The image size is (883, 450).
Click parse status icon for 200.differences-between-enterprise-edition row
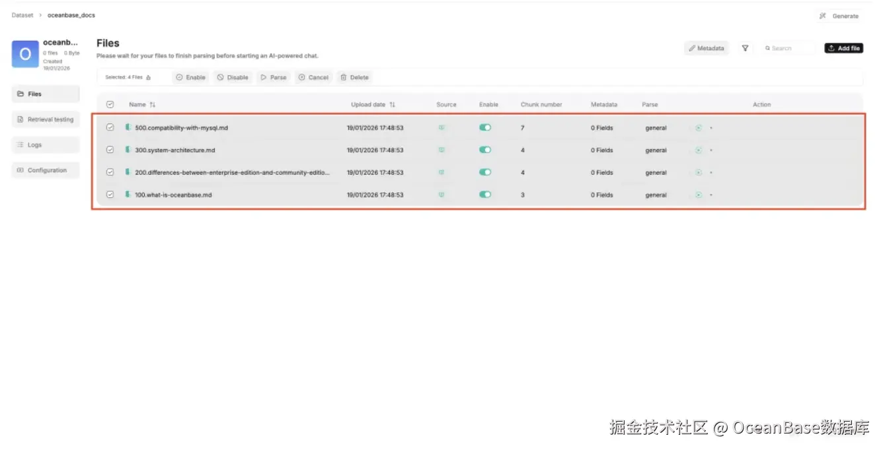click(x=699, y=173)
